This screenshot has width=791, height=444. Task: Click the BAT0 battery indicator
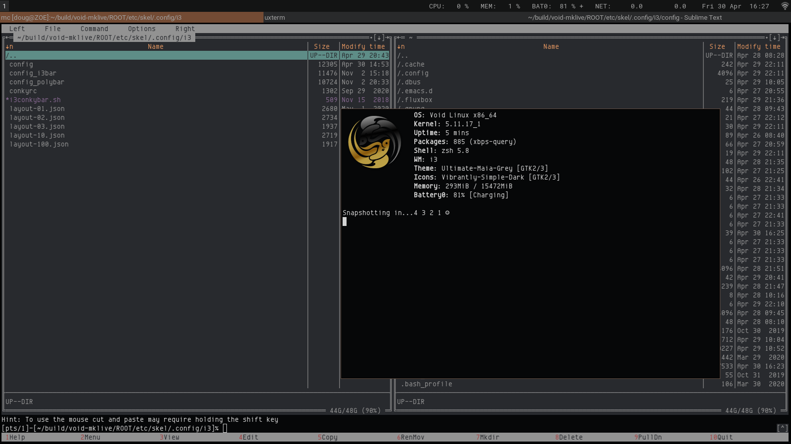558,6
